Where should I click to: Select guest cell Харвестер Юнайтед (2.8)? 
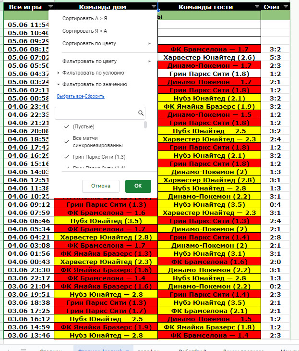[x=209, y=180]
